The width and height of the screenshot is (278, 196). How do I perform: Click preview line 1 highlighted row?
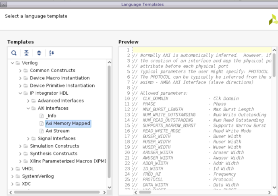tap(202, 50)
